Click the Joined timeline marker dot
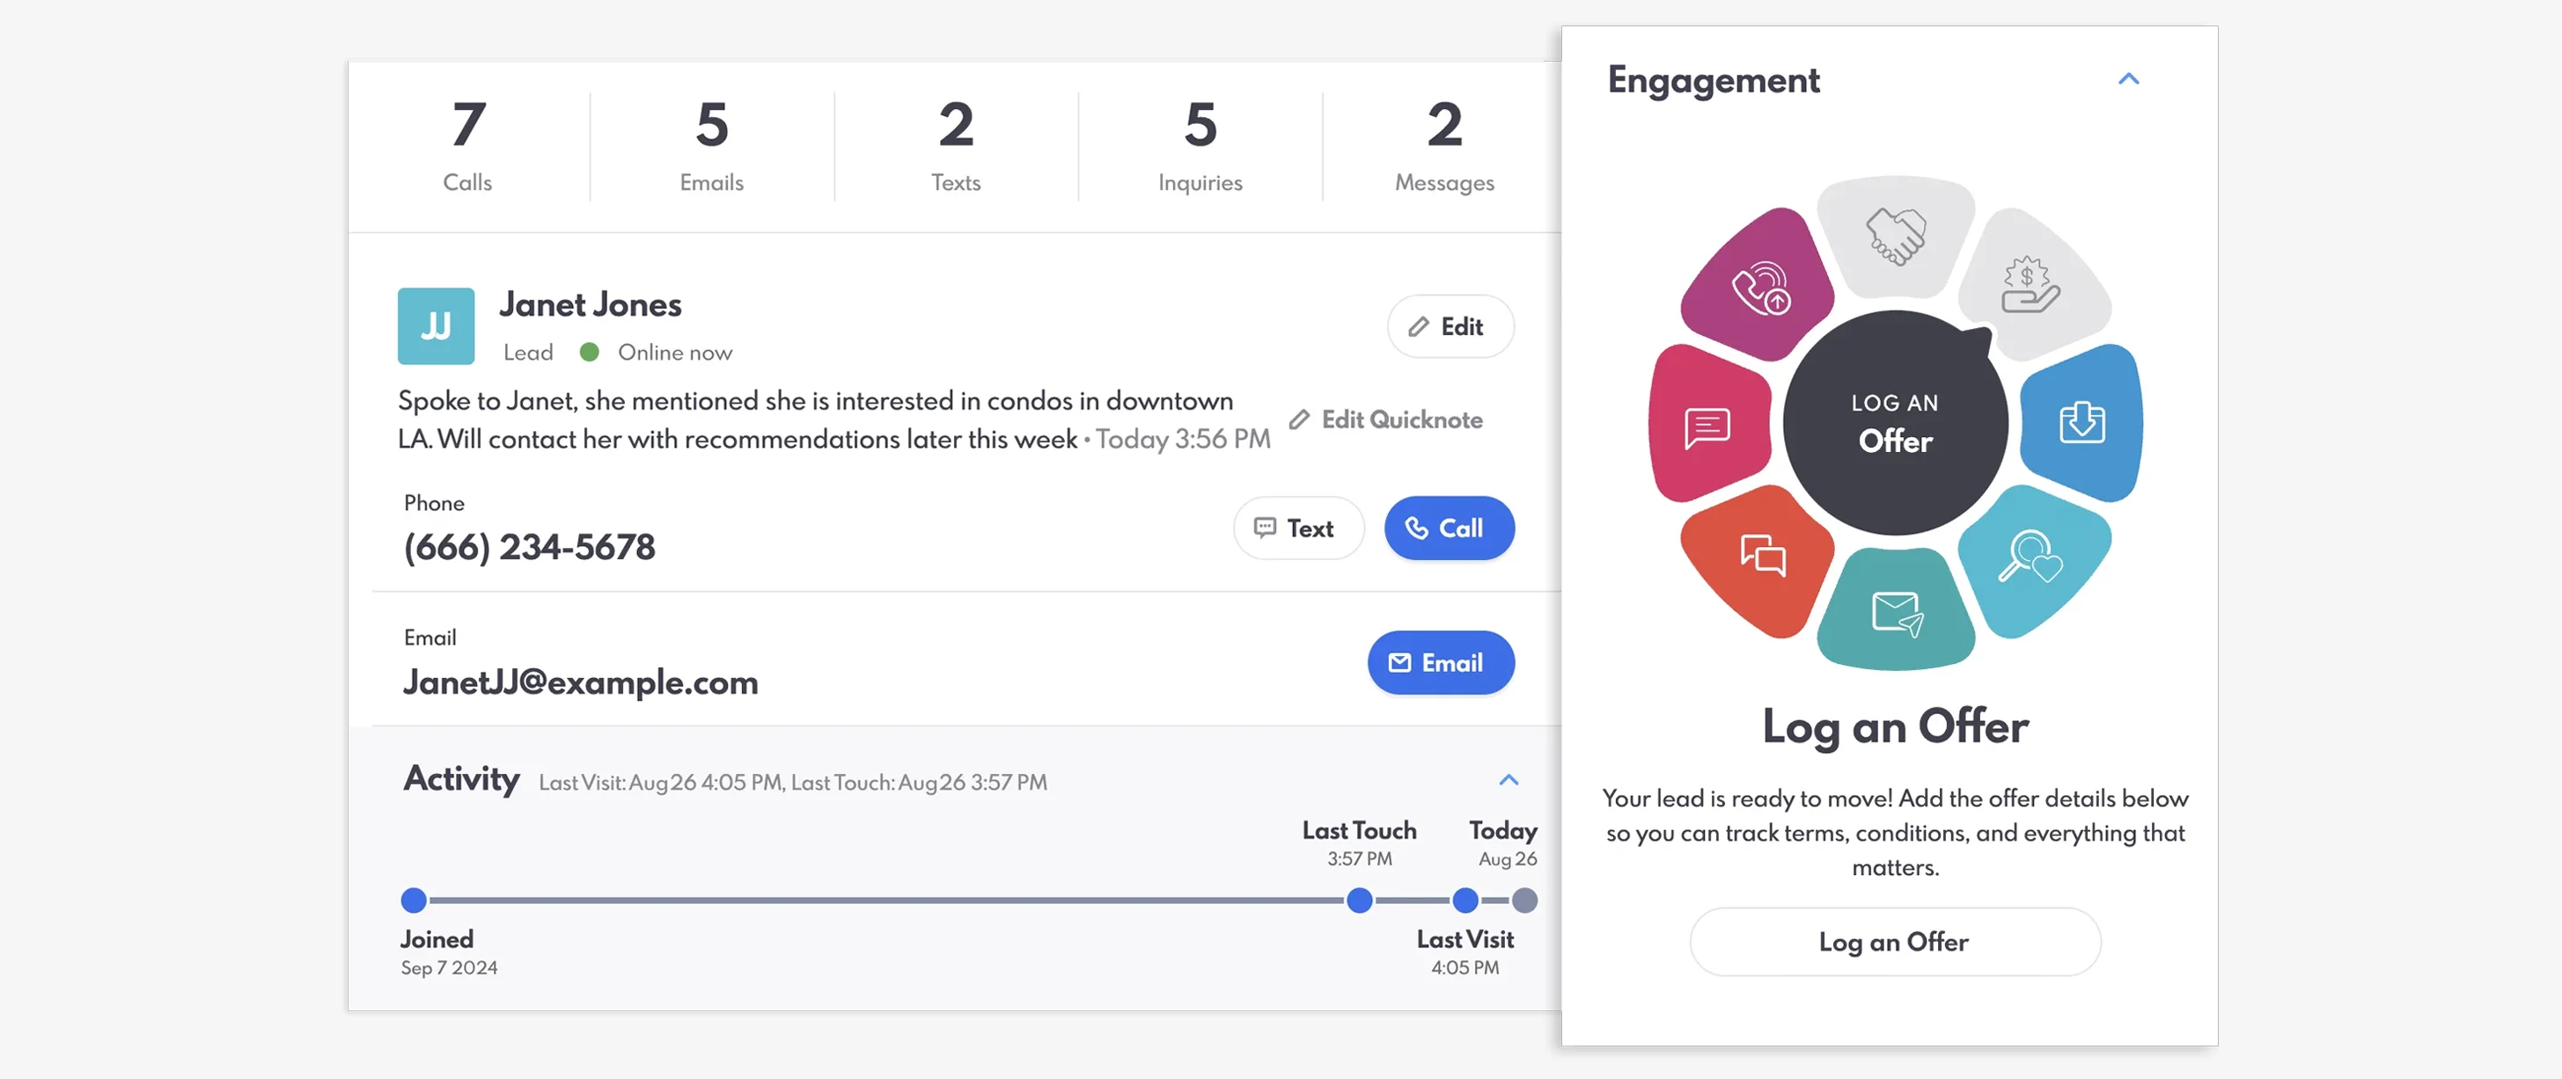 [414, 900]
